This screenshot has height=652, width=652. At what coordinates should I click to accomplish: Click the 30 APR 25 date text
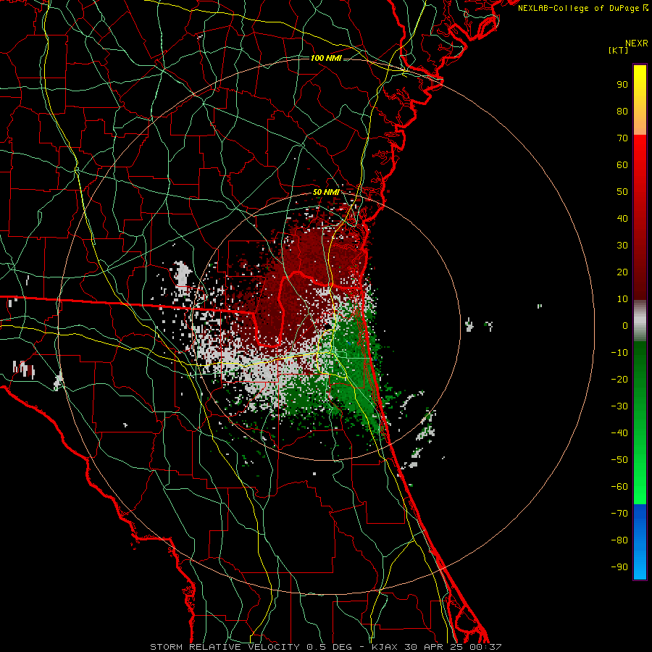click(434, 647)
